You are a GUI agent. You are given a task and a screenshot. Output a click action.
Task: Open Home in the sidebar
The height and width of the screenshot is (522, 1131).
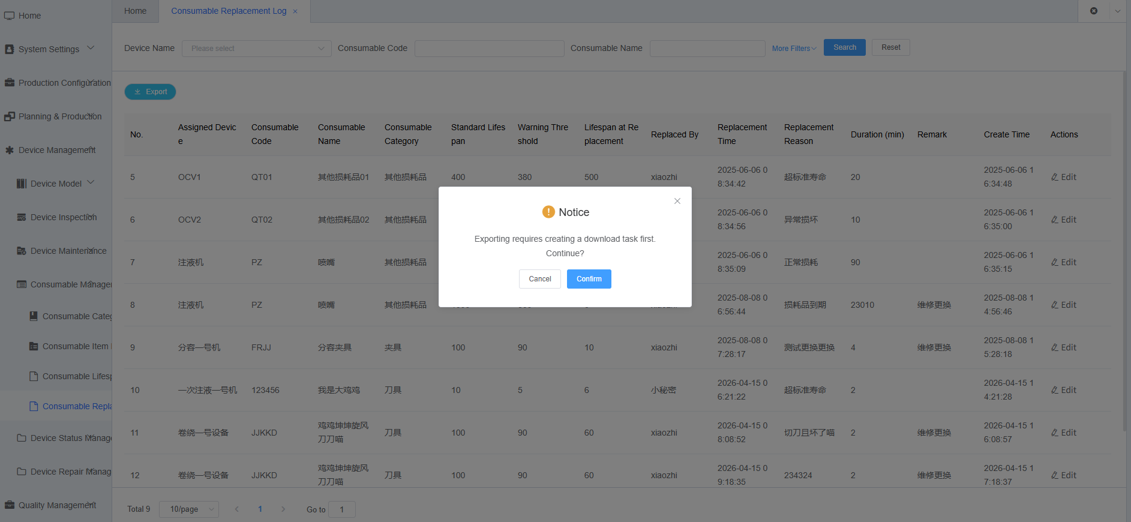click(56, 16)
